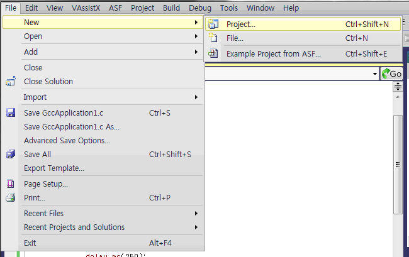Screen dimensions: 409x257
Task: Expand the Open submenu
Action: [196, 36]
